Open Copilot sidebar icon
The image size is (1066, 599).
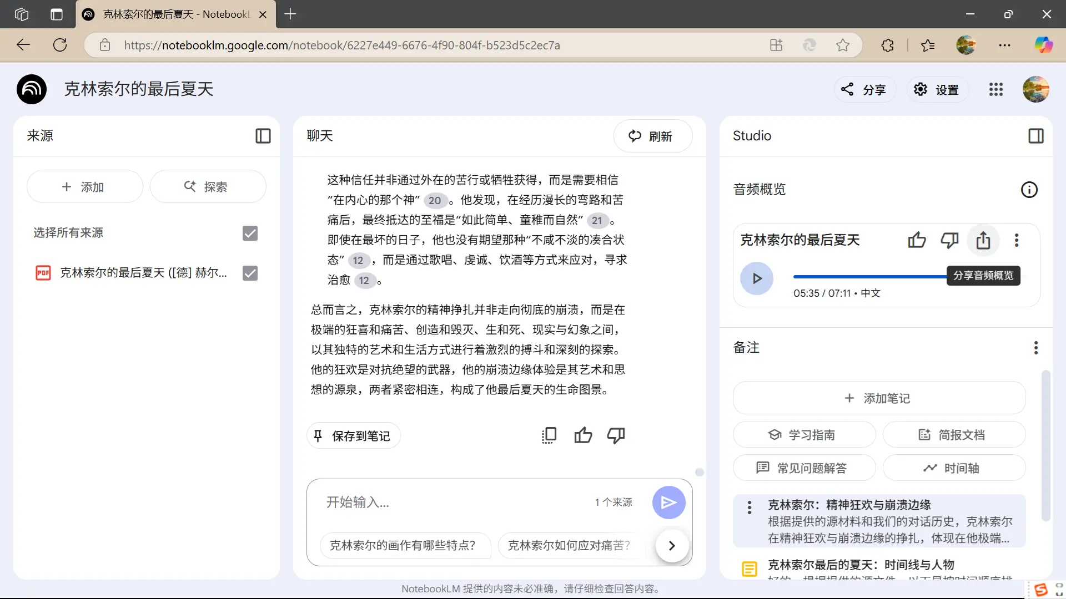[x=1044, y=45]
